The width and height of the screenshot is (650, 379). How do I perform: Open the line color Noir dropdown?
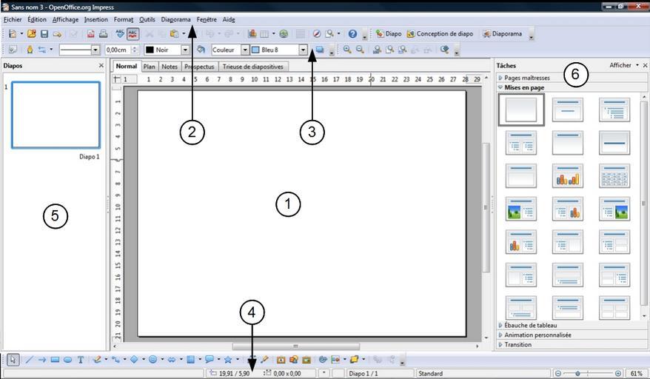(185, 50)
